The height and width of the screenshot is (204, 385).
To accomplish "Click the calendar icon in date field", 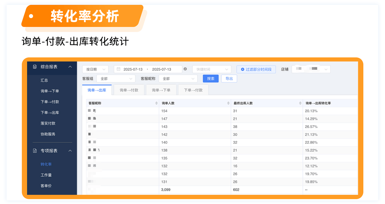I will [x=118, y=69].
